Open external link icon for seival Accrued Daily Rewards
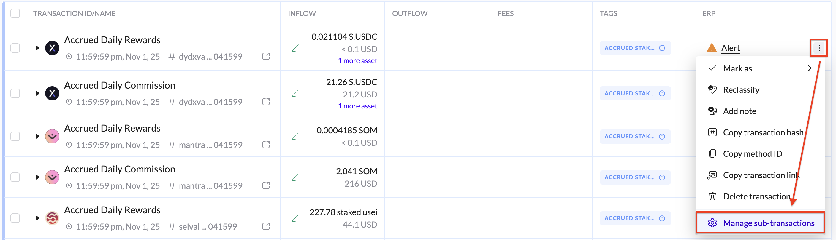The image size is (836, 240). click(266, 226)
